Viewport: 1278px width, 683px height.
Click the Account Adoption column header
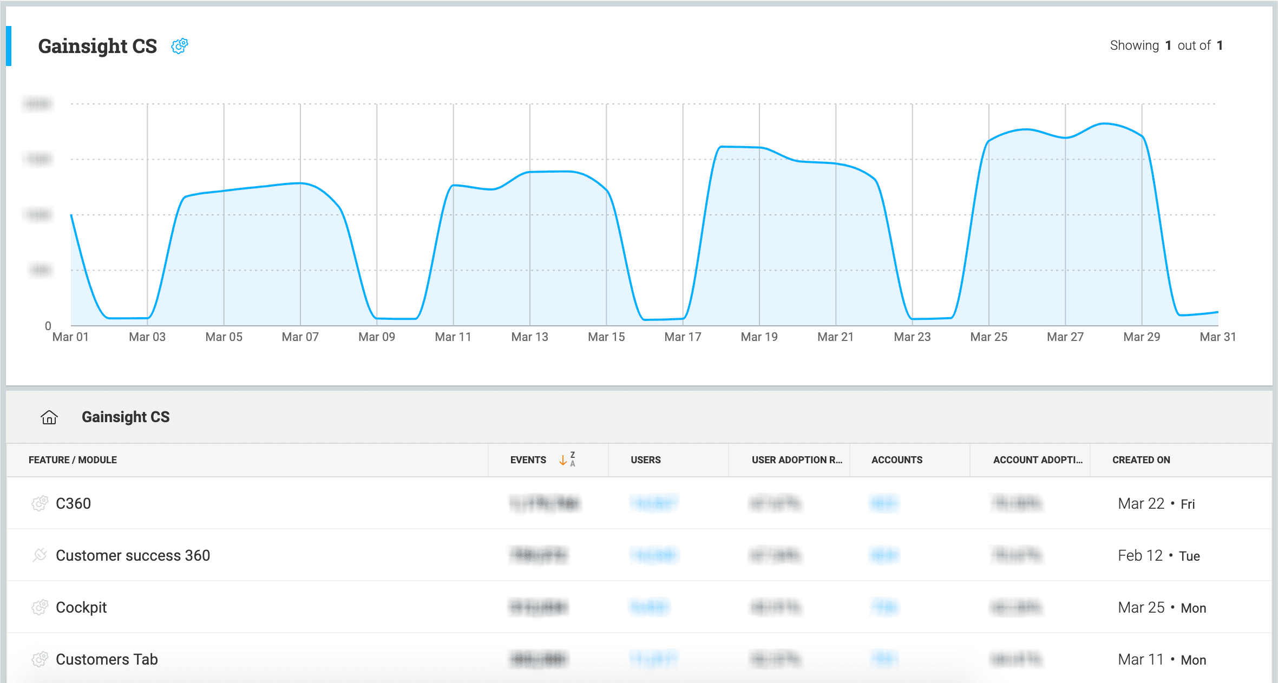coord(1037,460)
